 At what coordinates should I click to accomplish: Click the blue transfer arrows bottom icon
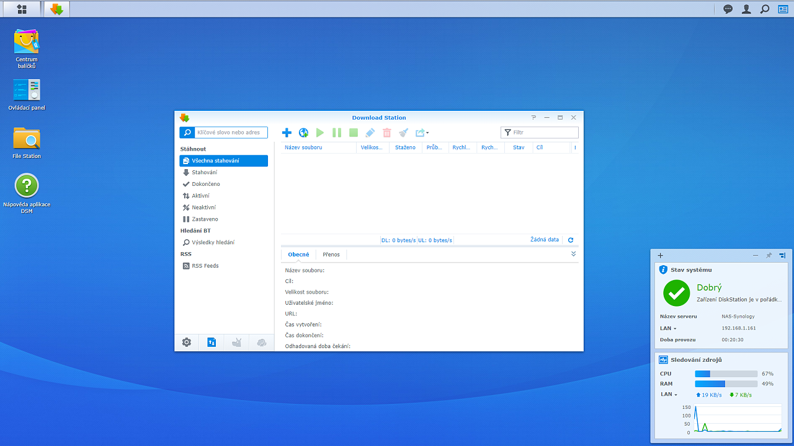click(x=212, y=342)
